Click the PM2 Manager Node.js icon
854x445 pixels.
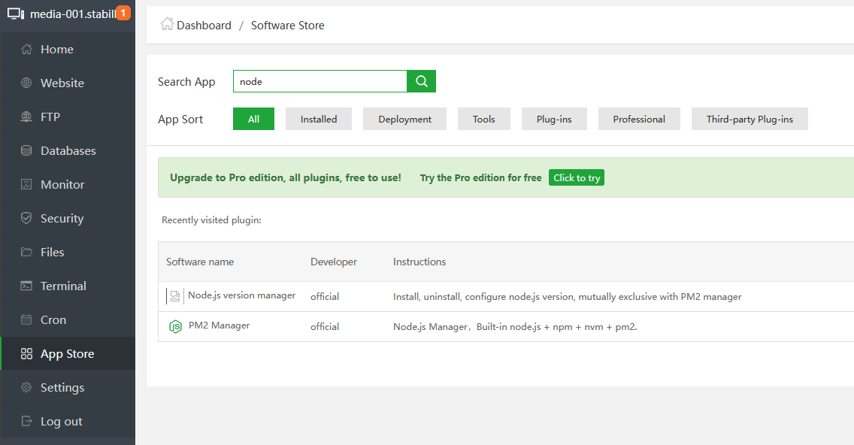pyautogui.click(x=175, y=326)
